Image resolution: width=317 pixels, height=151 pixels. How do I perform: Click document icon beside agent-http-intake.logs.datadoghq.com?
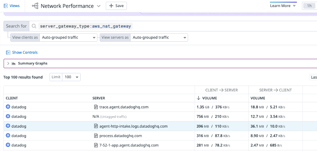(x=96, y=126)
